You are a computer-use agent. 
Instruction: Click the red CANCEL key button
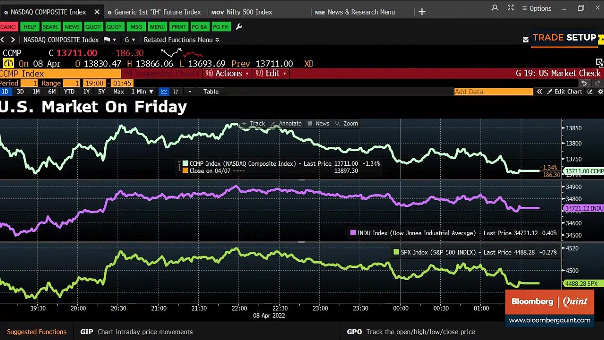(x=8, y=27)
